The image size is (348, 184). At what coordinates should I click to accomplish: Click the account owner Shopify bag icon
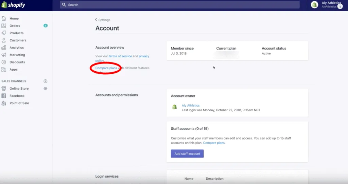pos(175,107)
